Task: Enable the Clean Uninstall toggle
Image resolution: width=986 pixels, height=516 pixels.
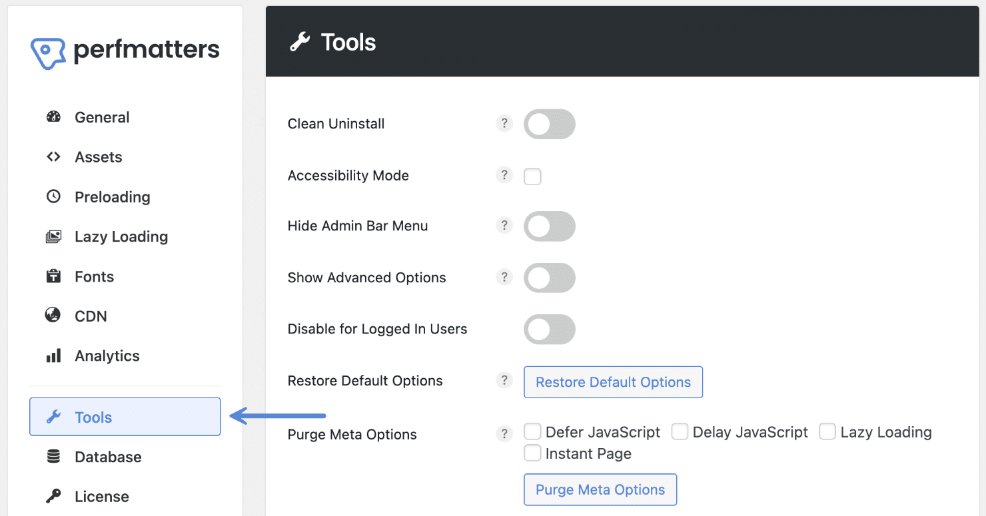Action: pyautogui.click(x=549, y=124)
